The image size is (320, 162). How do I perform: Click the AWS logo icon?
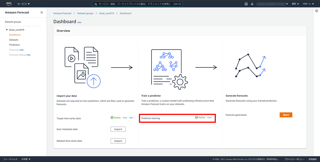point(9,4)
